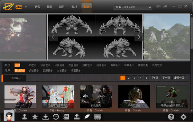Filter by 摄影艺术 category
This screenshot has height=122, width=193.
[x=87, y=65]
